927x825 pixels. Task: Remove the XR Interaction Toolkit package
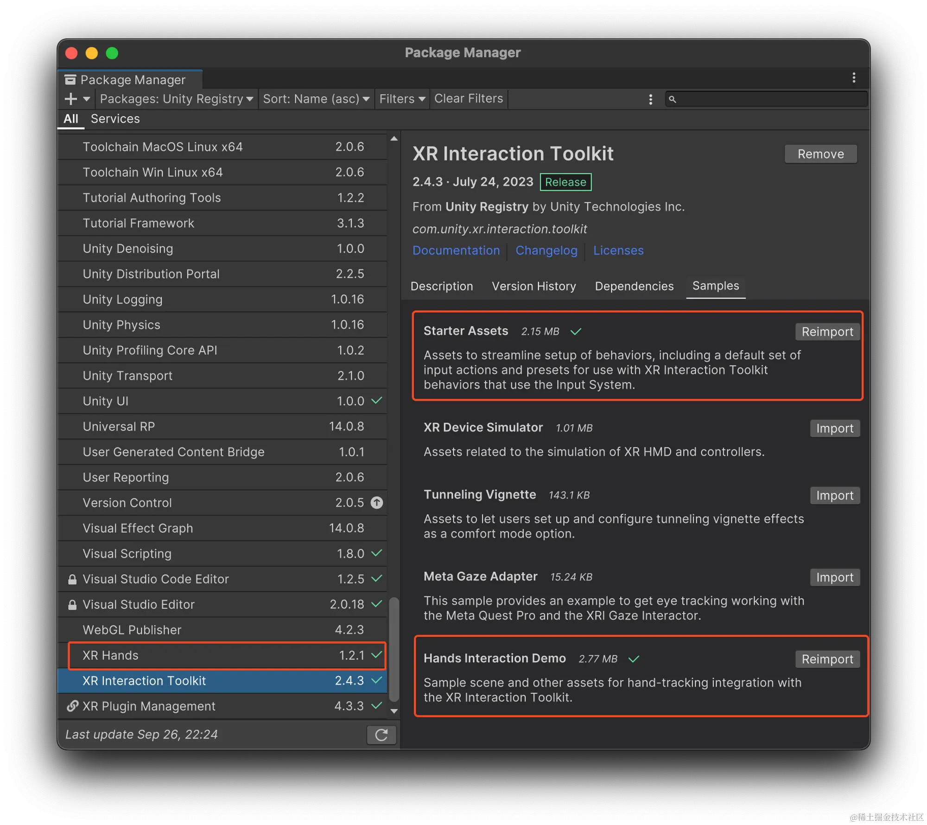[820, 154]
